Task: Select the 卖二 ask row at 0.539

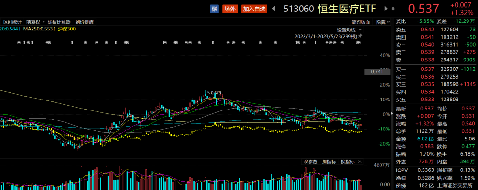Action: pyautogui.click(x=436, y=52)
